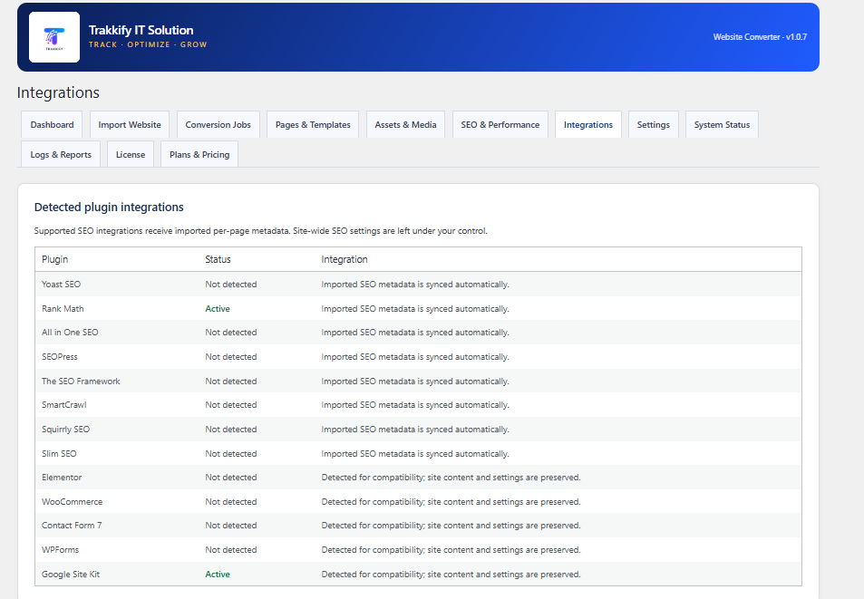Select the Elementor plugin name
Image resolution: width=864 pixels, height=599 pixels.
[62, 477]
